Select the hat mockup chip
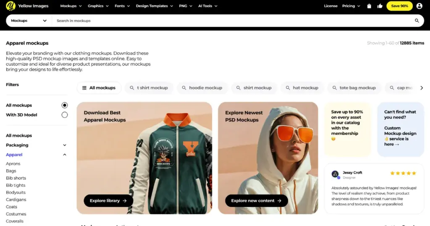 [302, 88]
